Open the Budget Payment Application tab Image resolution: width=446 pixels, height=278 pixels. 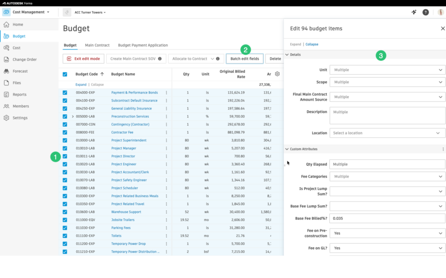[142, 45]
